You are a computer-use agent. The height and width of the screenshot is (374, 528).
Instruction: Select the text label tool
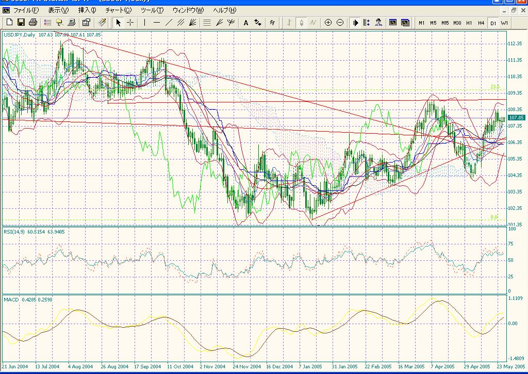click(245, 22)
